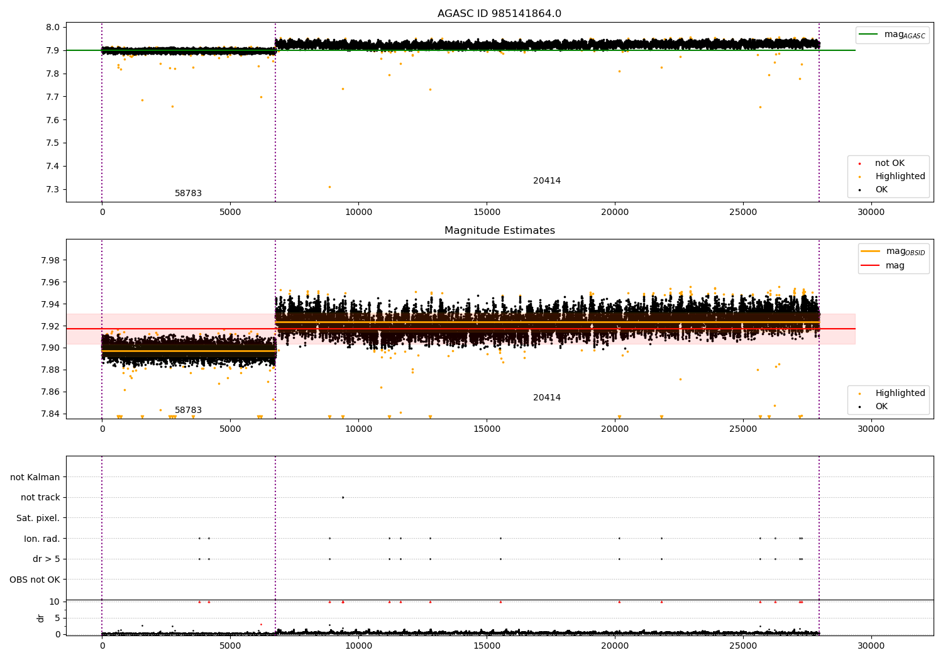Select the "7.8" y-axis tick in the top plot
The height and width of the screenshot is (660, 943).
(53, 74)
